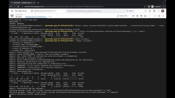This screenshot has height=98, width=175.
Task: Go forward in browser history
Action: (x=14, y=7)
